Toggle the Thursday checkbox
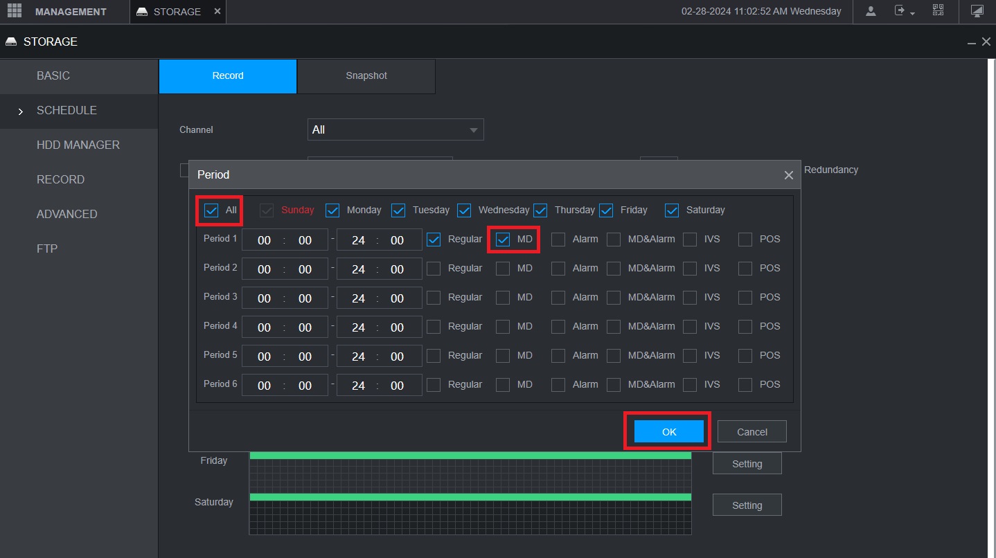This screenshot has height=558, width=996. [x=540, y=210]
